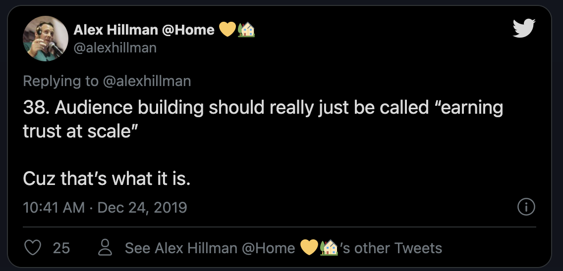
Task: Click the like count 25
Action: 61,248
